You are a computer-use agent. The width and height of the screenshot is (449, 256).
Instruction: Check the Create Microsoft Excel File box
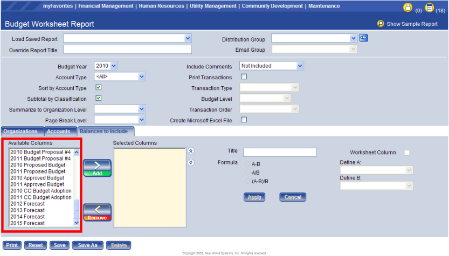pos(244,120)
